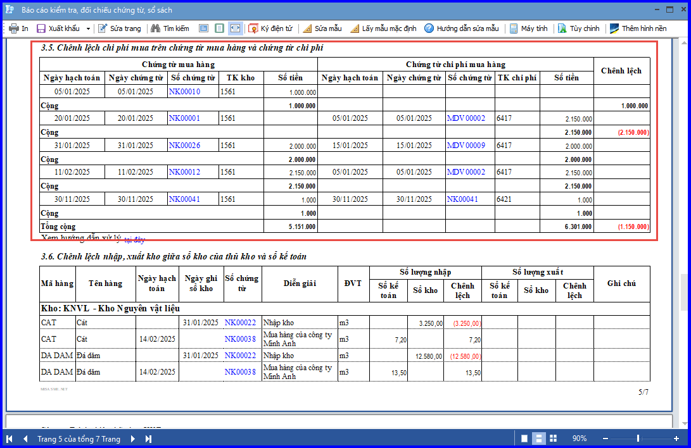Image resolution: width=691 pixels, height=448 pixels.
Task: Click Thêm hình nền background icon
Action: [x=614, y=28]
